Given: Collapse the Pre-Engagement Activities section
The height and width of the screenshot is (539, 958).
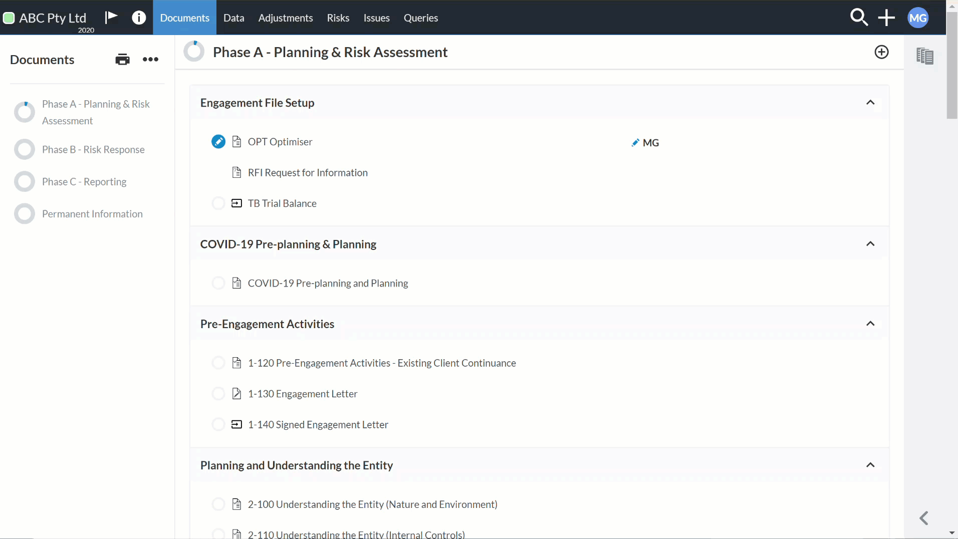Looking at the screenshot, I should pyautogui.click(x=870, y=324).
